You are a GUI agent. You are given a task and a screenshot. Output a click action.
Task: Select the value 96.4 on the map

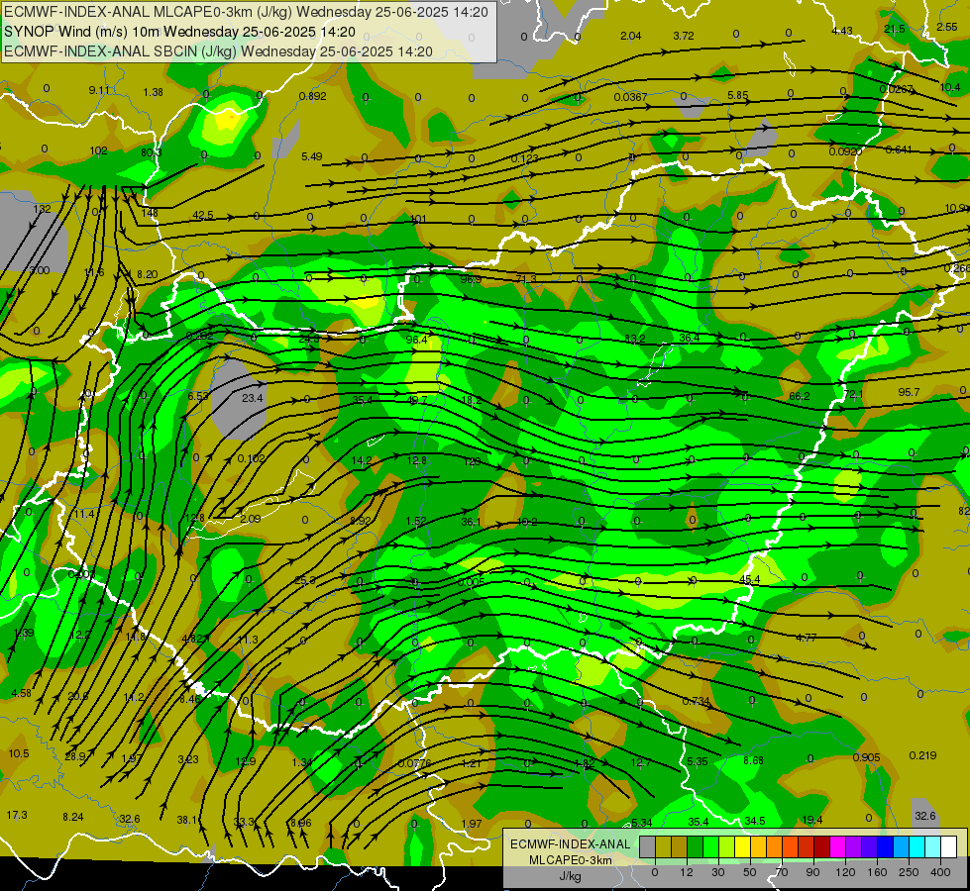(x=417, y=340)
